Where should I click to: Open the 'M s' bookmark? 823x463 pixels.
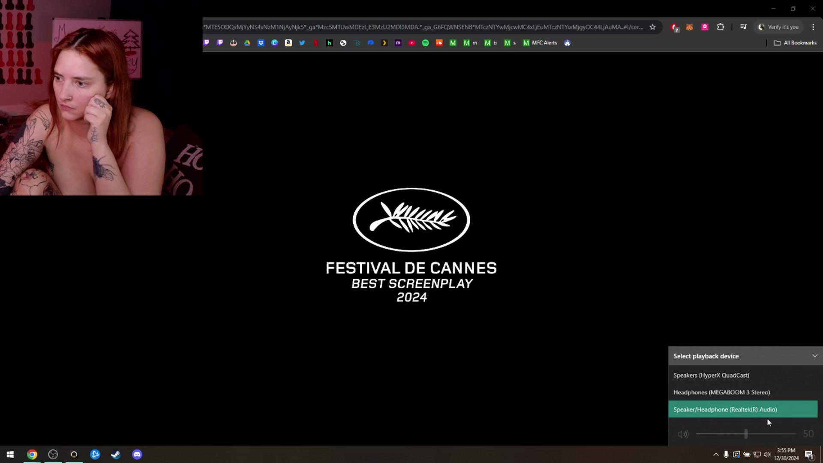pyautogui.click(x=510, y=43)
